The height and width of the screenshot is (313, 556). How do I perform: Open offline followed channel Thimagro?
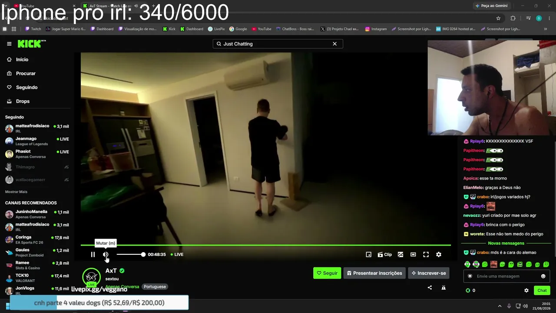pos(37,167)
